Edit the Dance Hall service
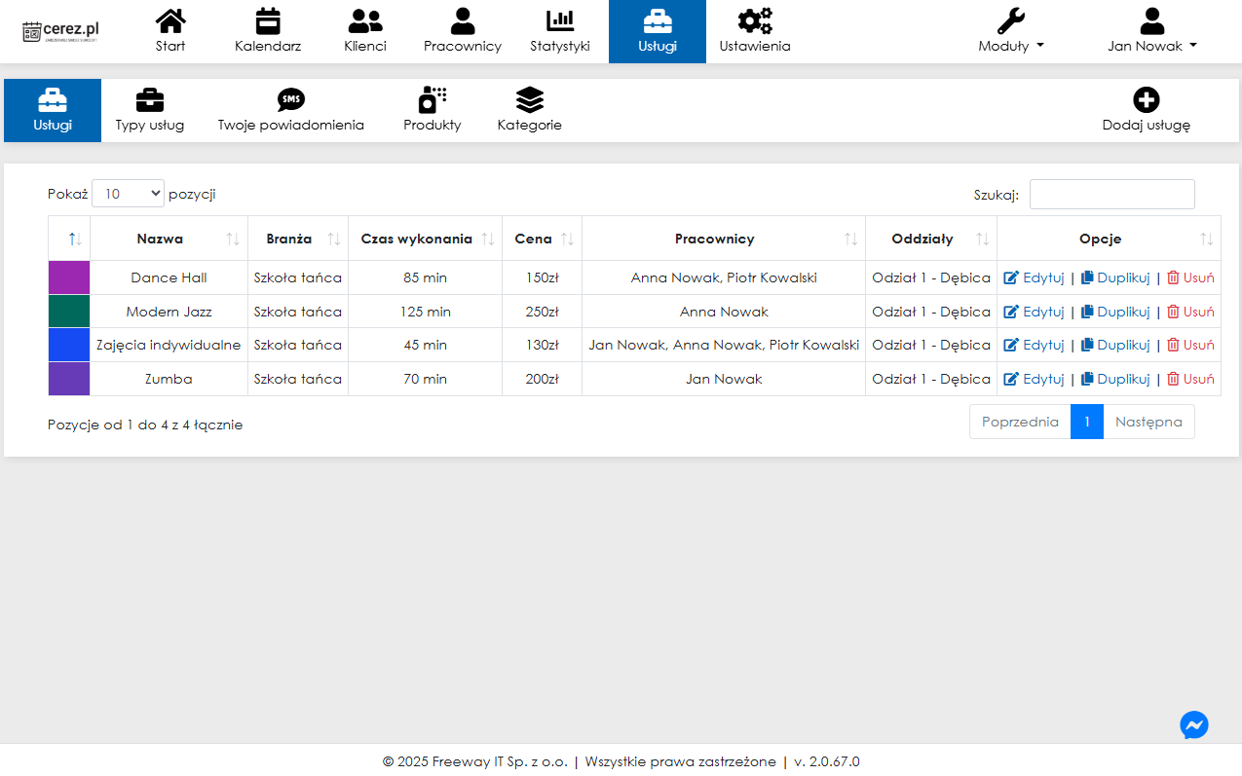1242x776 pixels. pos(1035,277)
